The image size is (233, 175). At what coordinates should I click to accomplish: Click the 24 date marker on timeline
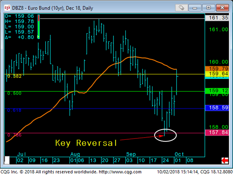166,161
